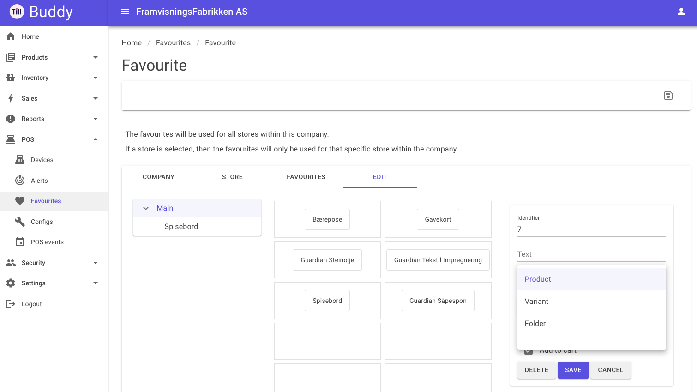Focus the Text input field

[591, 254]
